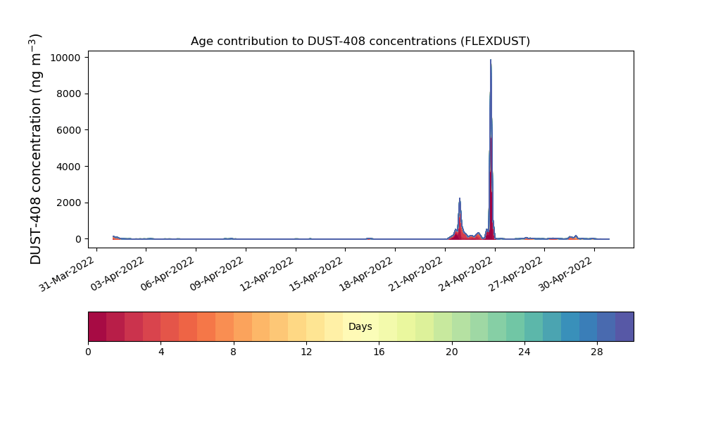Click the tallest peak near 24-Apr-2022
This screenshot has height=422, width=704.
[x=491, y=63]
